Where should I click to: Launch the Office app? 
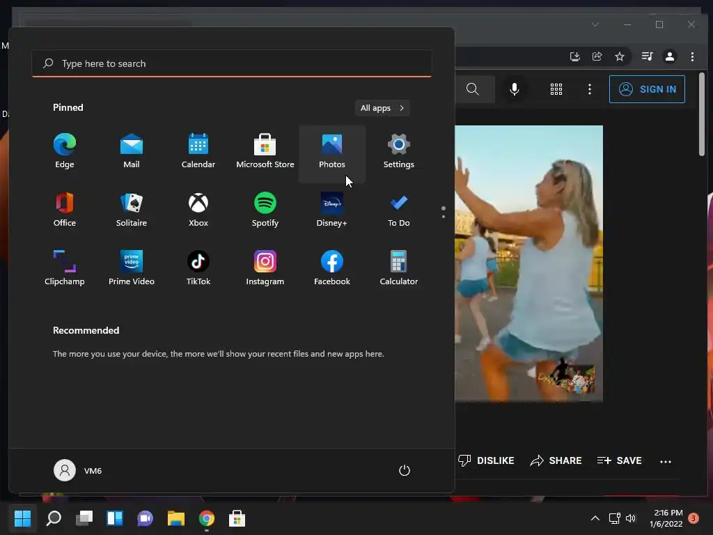point(65,210)
